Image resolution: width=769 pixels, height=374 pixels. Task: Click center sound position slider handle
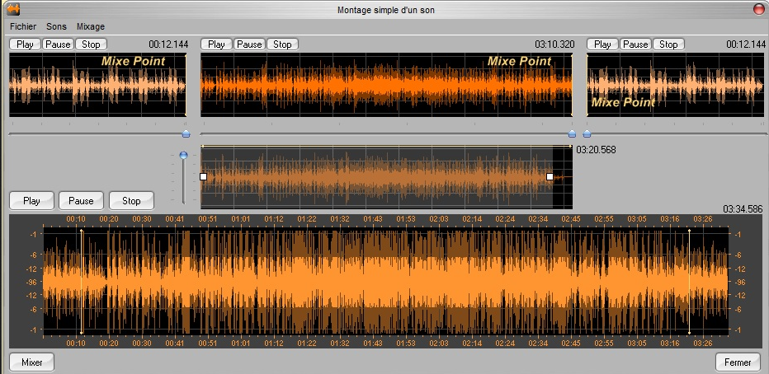click(x=572, y=133)
